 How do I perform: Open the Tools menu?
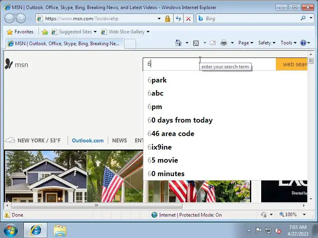click(289, 43)
